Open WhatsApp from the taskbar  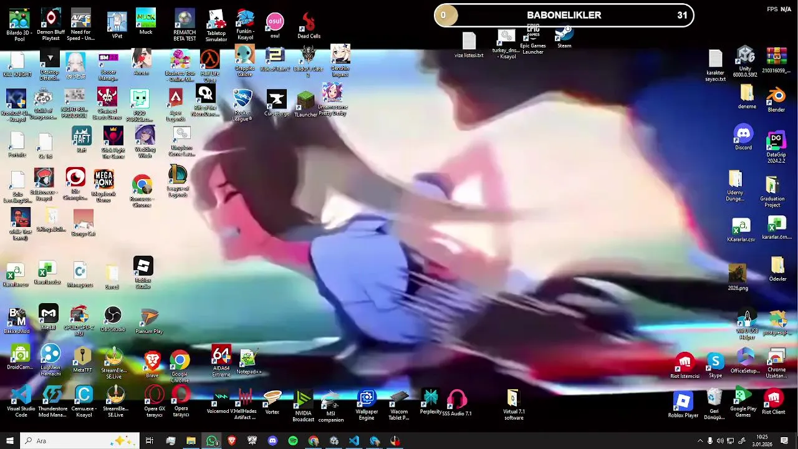(x=212, y=441)
